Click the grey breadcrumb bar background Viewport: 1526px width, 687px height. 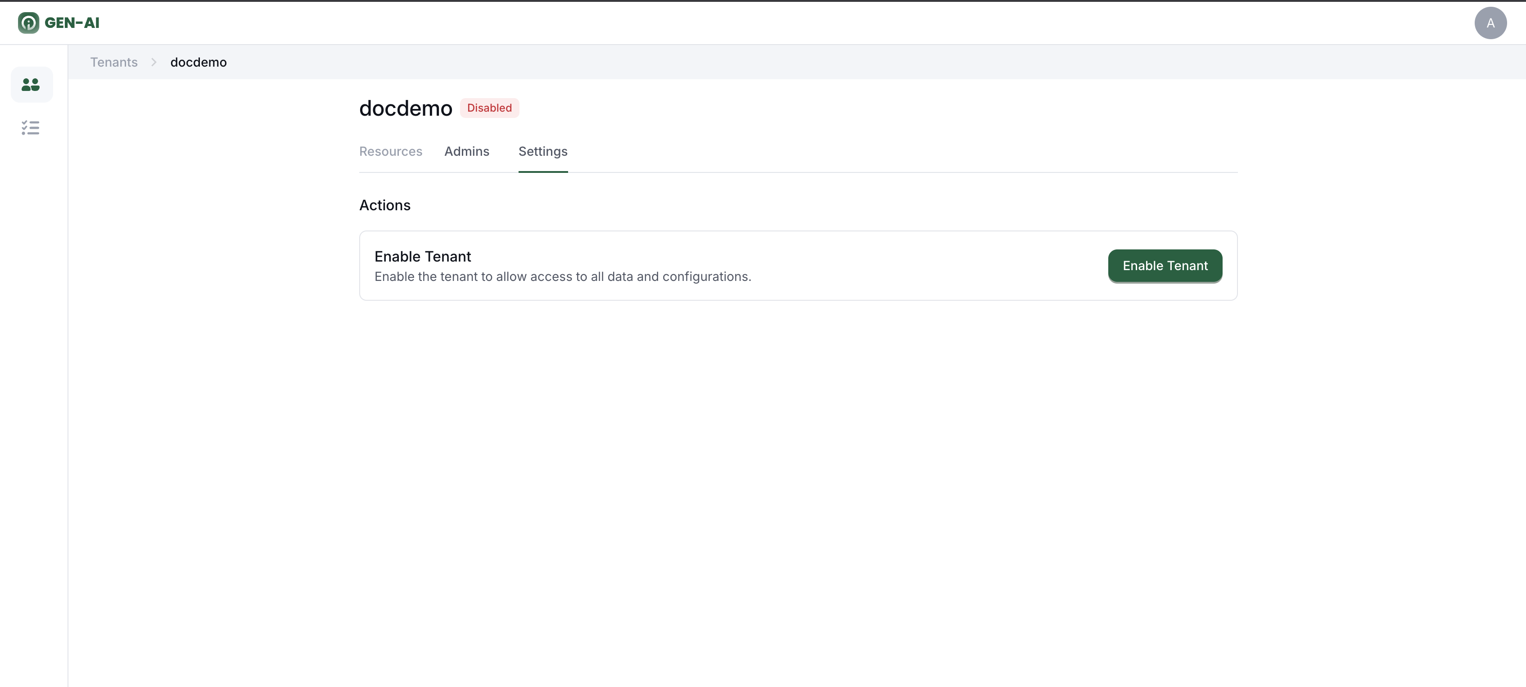pyautogui.click(x=829, y=62)
